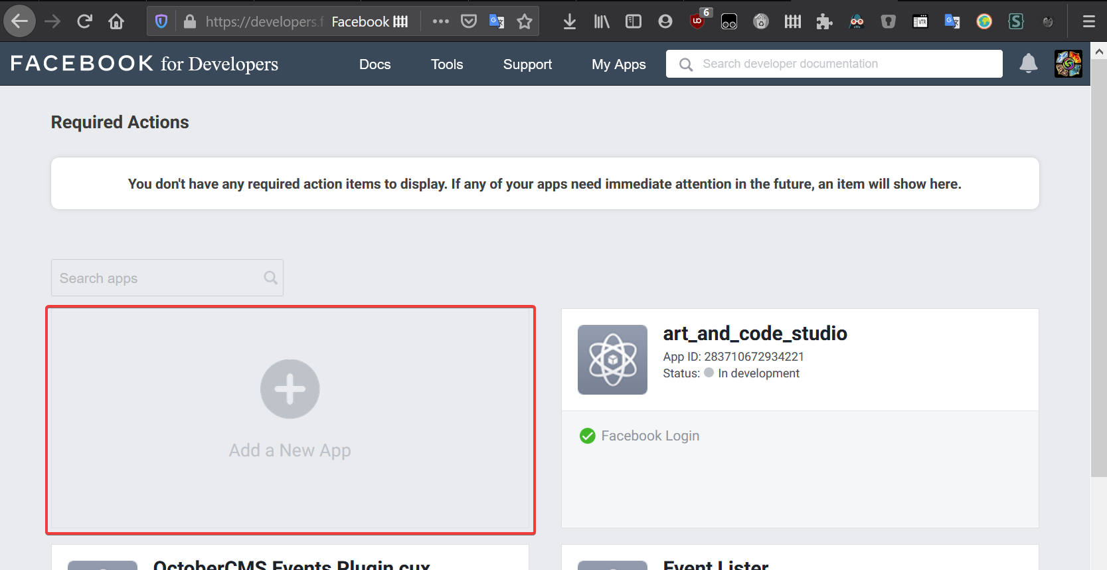Open the Firefox account icon
This screenshot has width=1107, height=570.
(x=665, y=21)
